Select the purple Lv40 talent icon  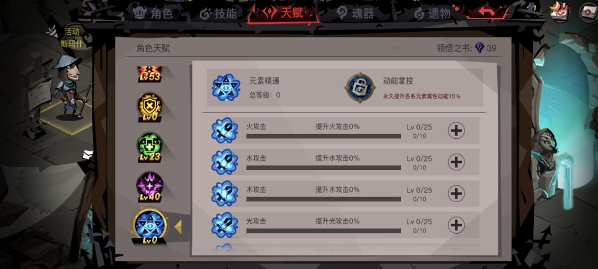150,187
